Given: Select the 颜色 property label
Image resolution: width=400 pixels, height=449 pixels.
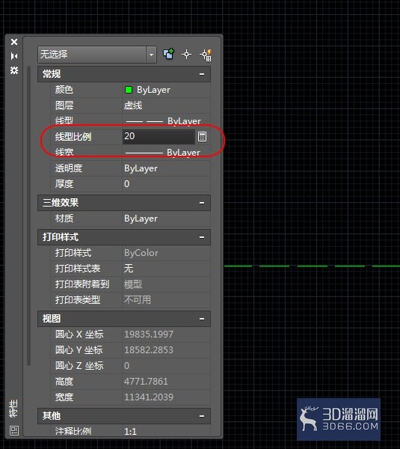Looking at the screenshot, I should point(64,90).
